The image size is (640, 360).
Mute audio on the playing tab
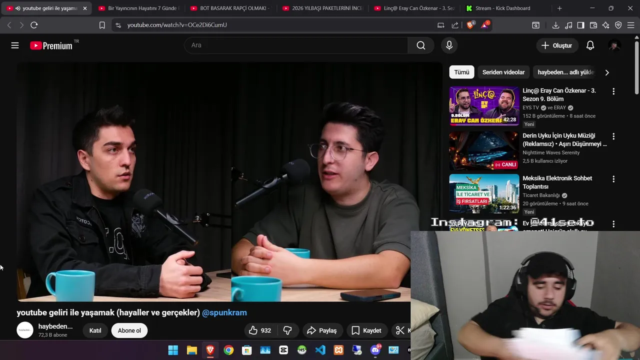pos(17,8)
